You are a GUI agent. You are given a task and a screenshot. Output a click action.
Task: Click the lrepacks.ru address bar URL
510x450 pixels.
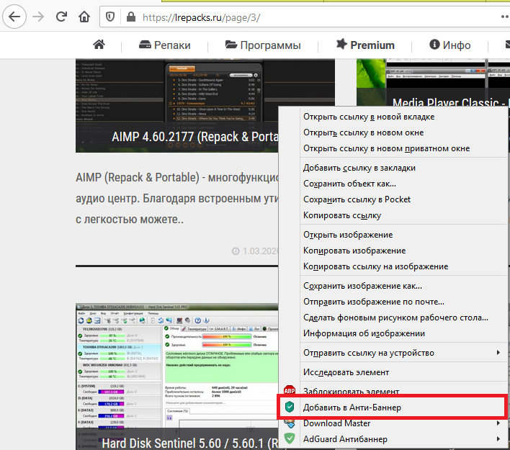(x=201, y=17)
